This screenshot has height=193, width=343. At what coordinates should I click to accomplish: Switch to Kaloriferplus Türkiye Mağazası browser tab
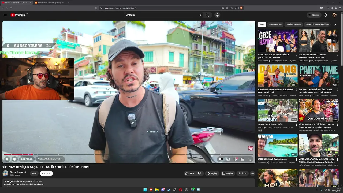pos(50,3)
